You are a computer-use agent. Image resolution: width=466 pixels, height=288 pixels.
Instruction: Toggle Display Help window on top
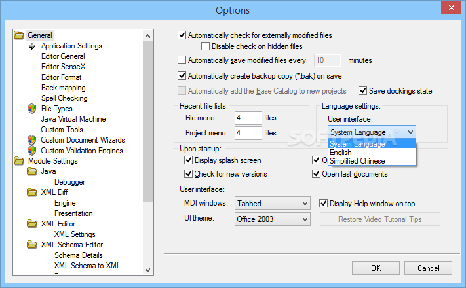click(323, 204)
